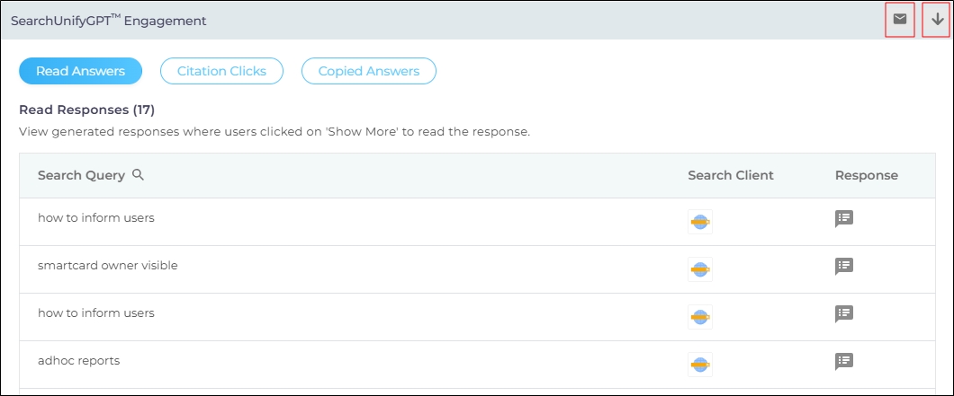Click search client icon for 'adhoc reports'
Viewport: 954px width, 396px height.
699,364
